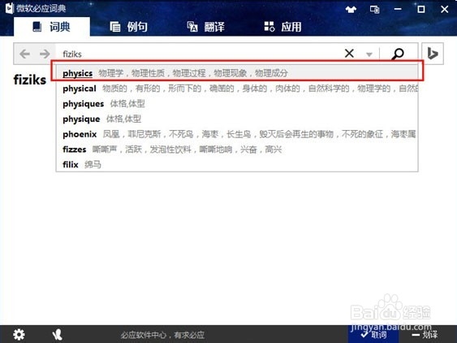Focus the search field containing fiziks
The image size is (457, 343).
click(x=198, y=54)
